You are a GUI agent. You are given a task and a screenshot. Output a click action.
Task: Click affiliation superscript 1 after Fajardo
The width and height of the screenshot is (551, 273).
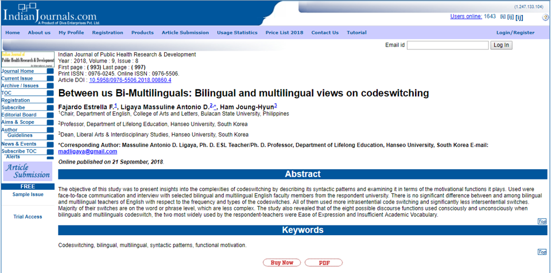(115, 105)
